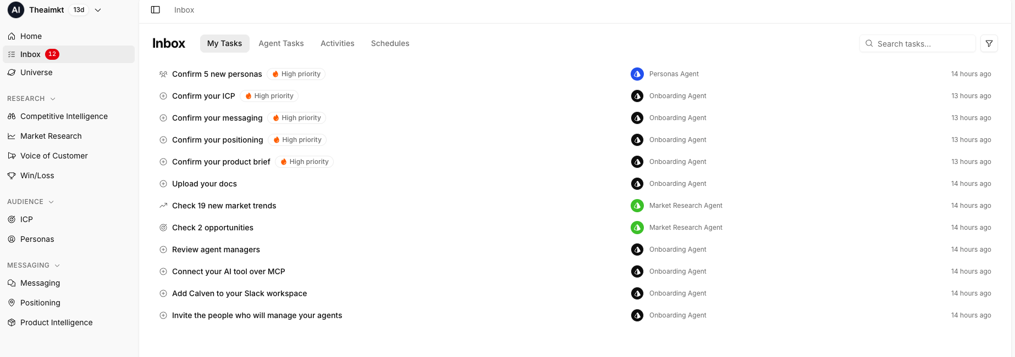The image size is (1015, 357).
Task: Select Inbox in the sidebar
Action: click(69, 54)
